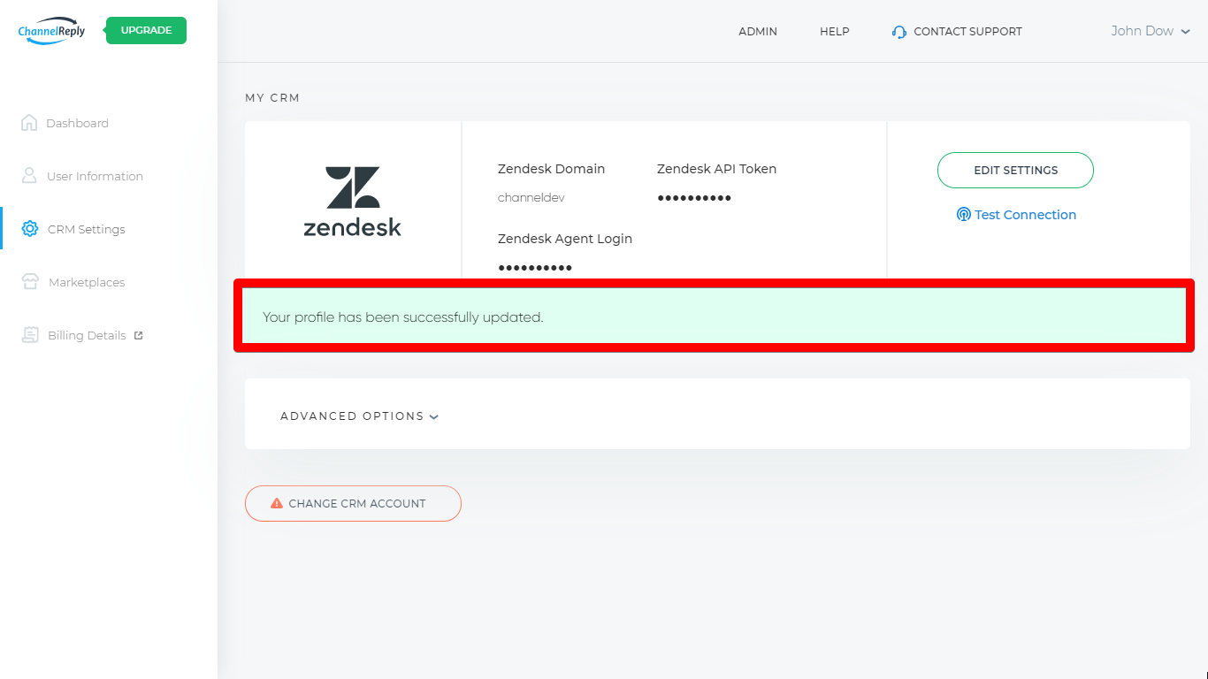
Task: Click the User Information person icon
Action: (x=29, y=176)
